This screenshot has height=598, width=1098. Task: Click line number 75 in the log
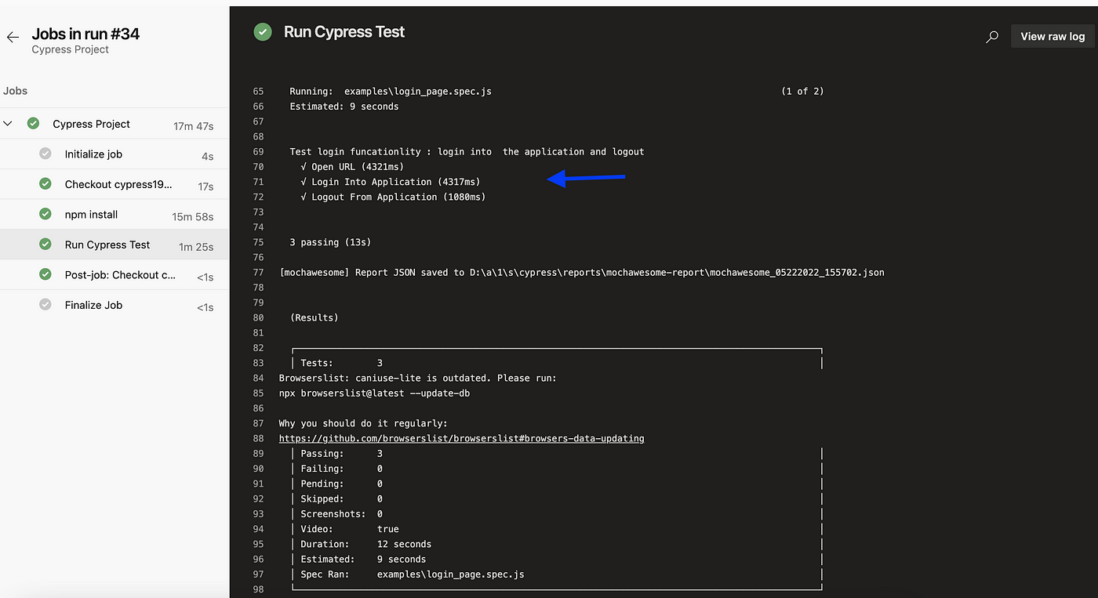tap(259, 241)
